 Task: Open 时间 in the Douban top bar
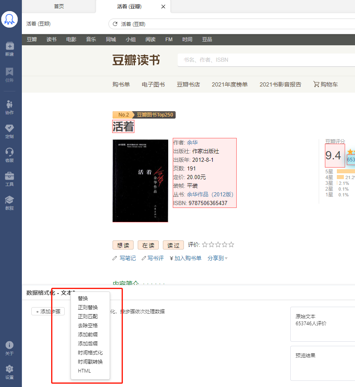click(x=187, y=40)
